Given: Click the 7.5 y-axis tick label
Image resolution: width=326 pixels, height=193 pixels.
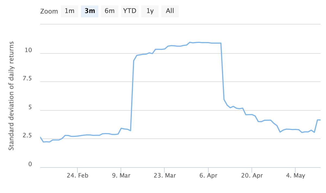Looking at the screenshot, I should (x=27, y=79).
